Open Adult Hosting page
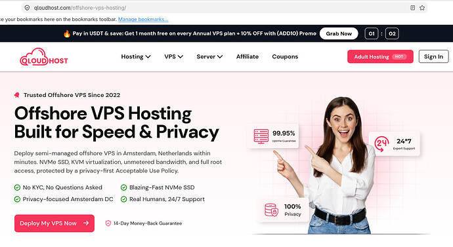The width and height of the screenshot is (453, 247). click(380, 56)
